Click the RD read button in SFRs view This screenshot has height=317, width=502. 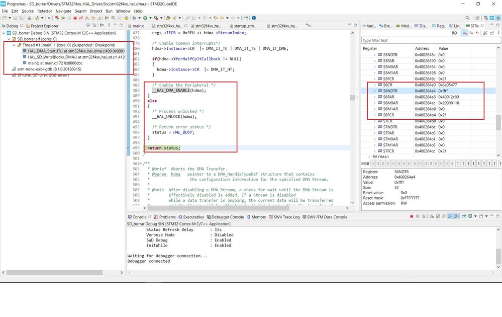454,33
